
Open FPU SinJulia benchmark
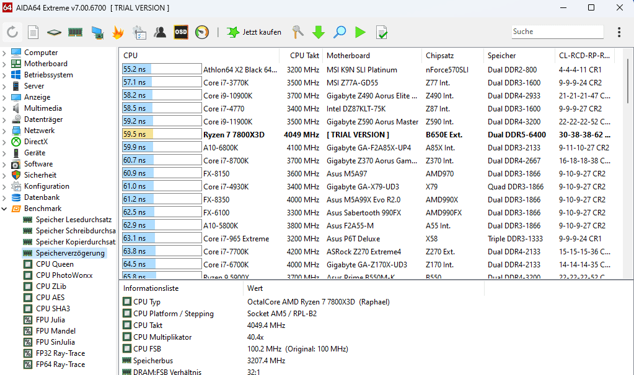coord(55,342)
